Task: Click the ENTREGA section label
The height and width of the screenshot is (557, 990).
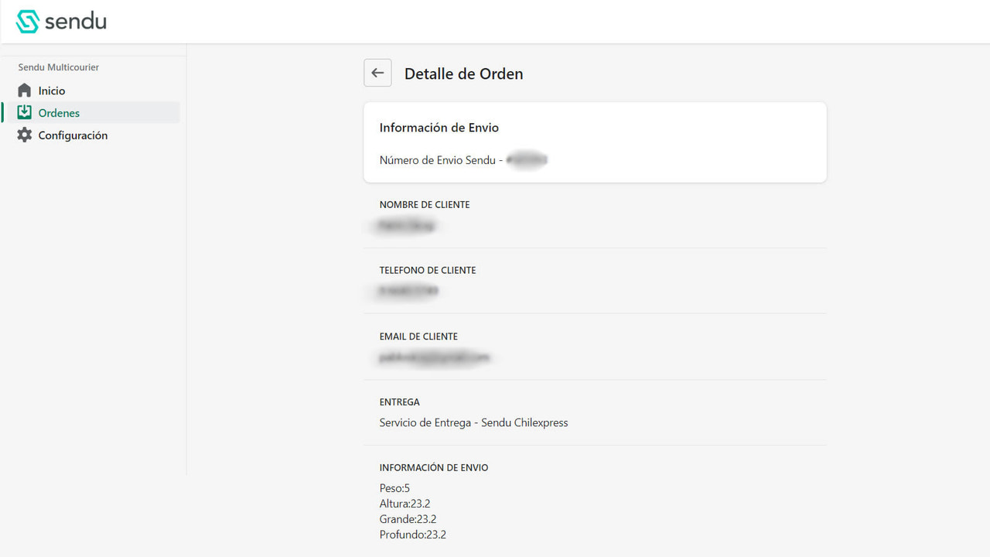Action: tap(400, 402)
